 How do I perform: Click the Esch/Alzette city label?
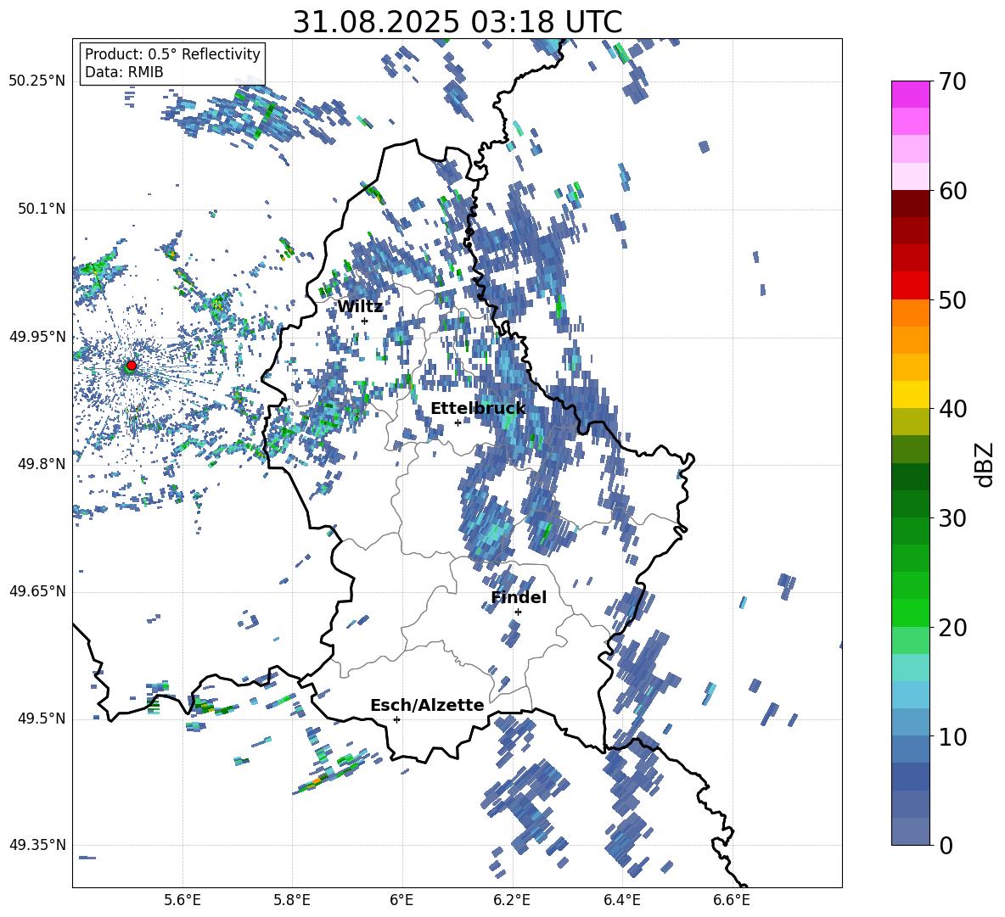point(427,705)
